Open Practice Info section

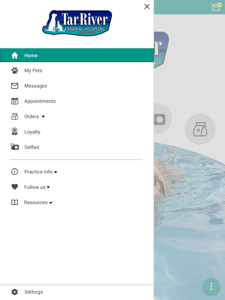click(x=38, y=172)
